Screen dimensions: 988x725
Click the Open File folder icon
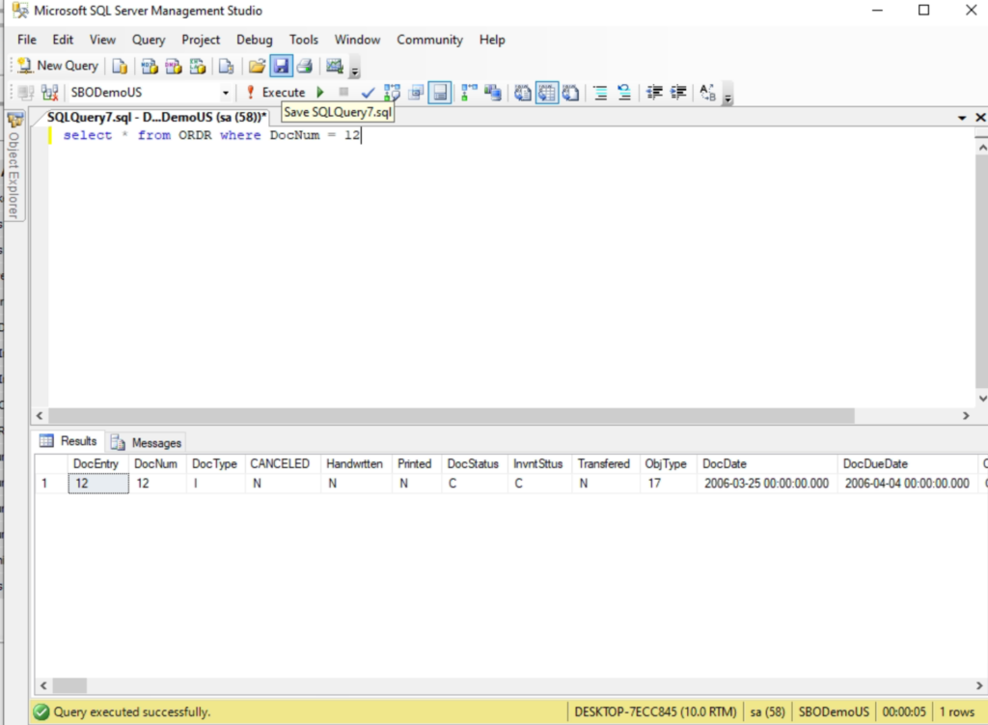click(x=257, y=67)
